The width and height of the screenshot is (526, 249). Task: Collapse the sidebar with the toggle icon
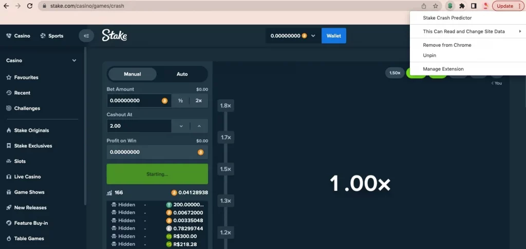point(86,35)
